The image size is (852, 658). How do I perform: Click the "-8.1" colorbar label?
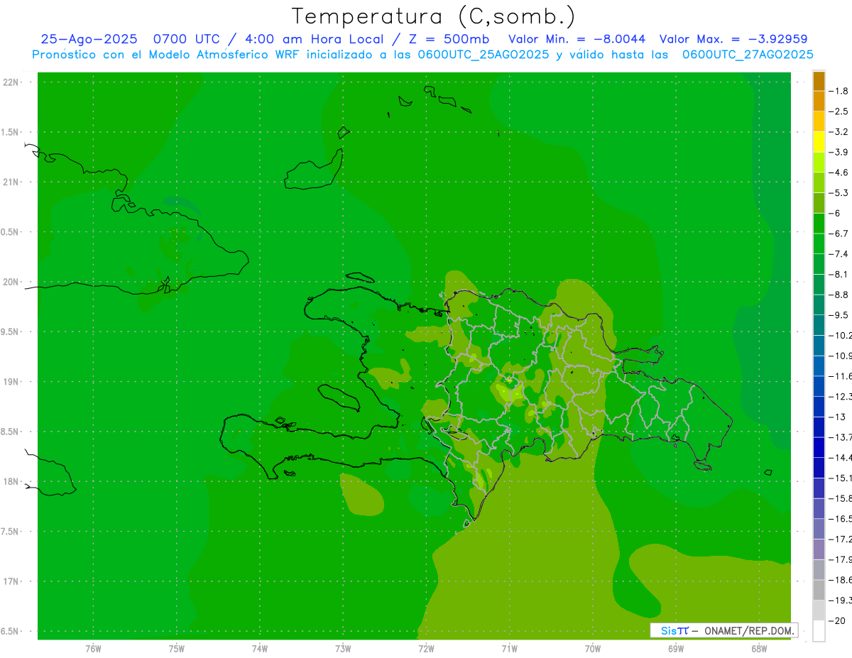point(839,274)
